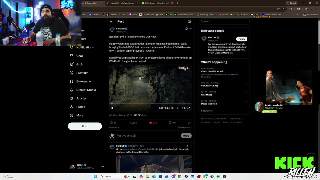
Task: Click the Windows taskbar Search box
Action: pos(114,176)
